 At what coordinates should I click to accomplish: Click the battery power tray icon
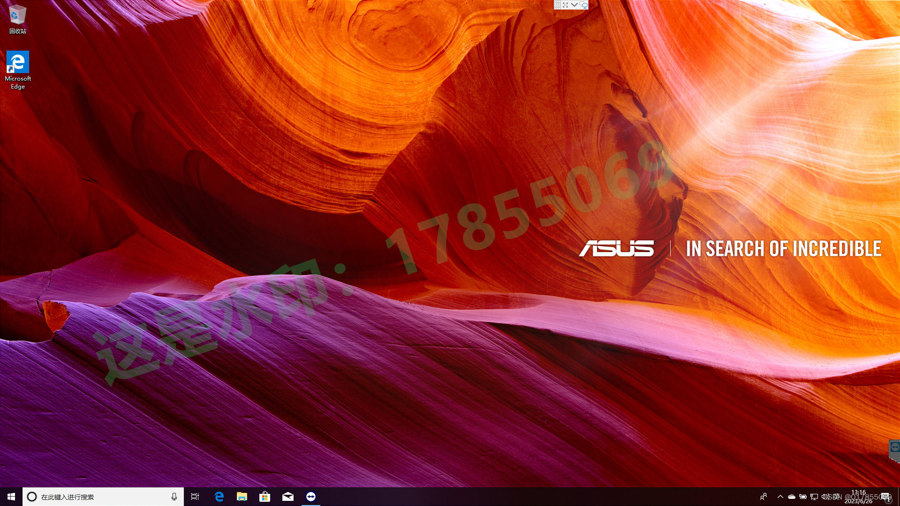[x=803, y=496]
